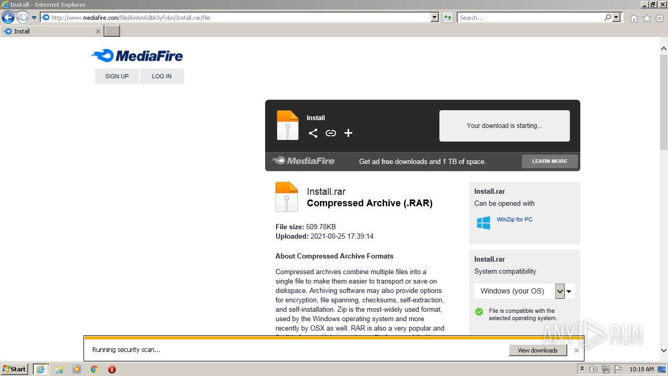The height and width of the screenshot is (376, 668).
Task: Click the LOG IN button
Action: [x=162, y=76]
